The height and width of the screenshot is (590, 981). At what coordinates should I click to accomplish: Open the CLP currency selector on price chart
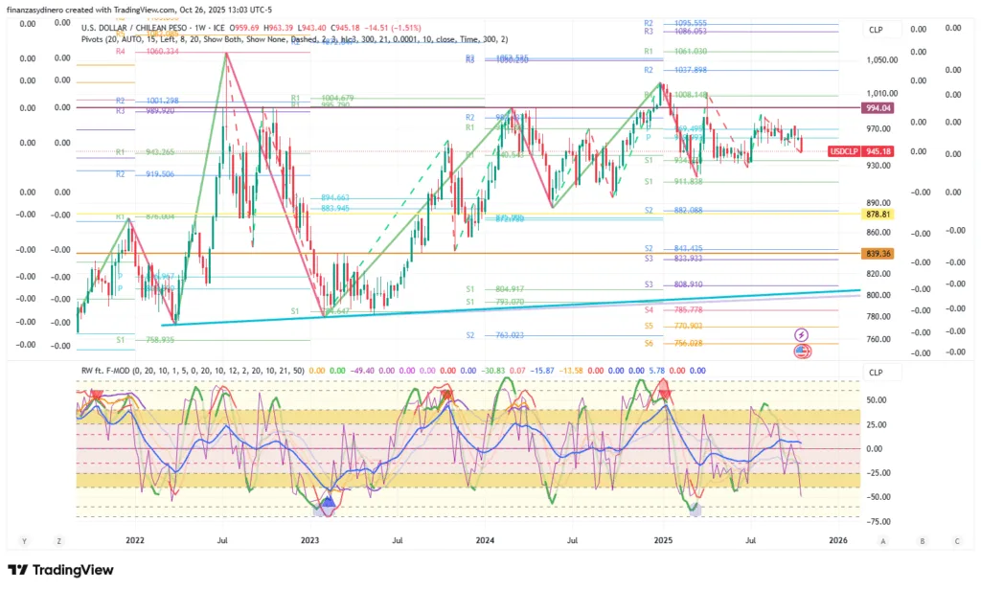pos(875,28)
